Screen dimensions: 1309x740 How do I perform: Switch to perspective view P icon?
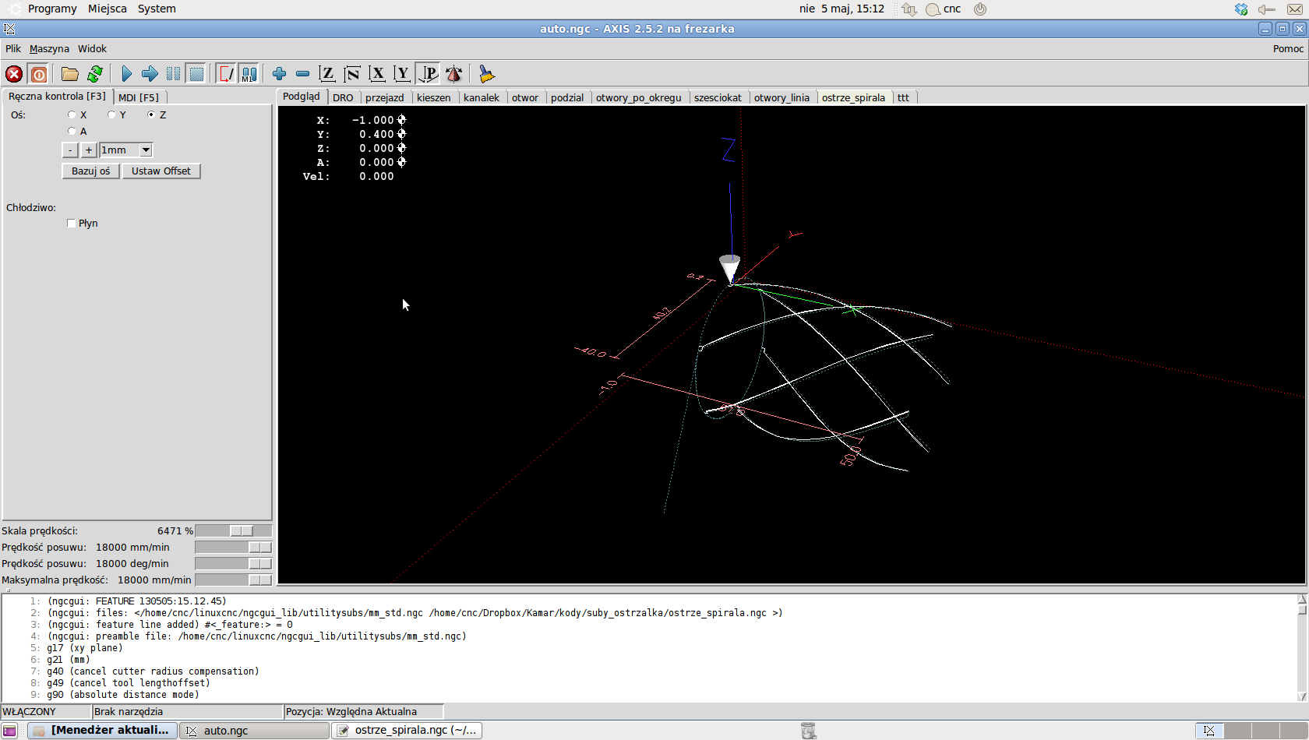tap(429, 74)
